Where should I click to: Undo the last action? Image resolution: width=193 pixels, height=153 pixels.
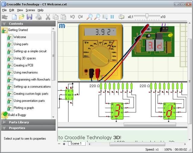(72, 17)
